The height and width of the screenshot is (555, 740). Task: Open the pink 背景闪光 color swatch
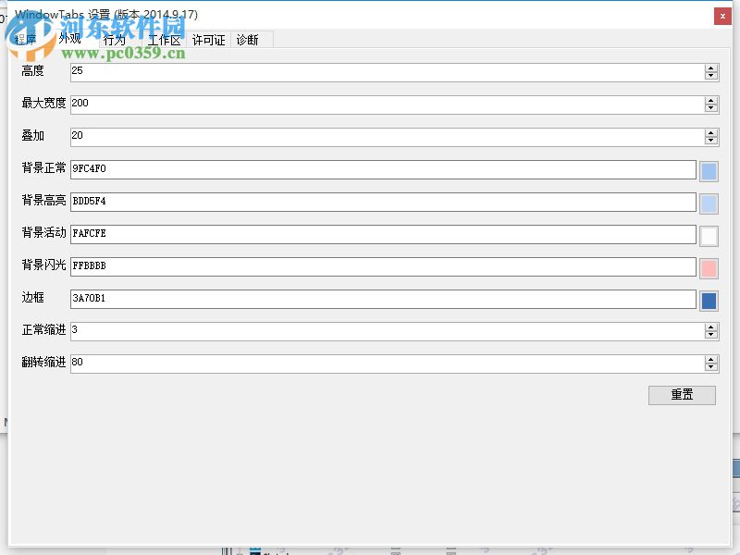coord(709,267)
